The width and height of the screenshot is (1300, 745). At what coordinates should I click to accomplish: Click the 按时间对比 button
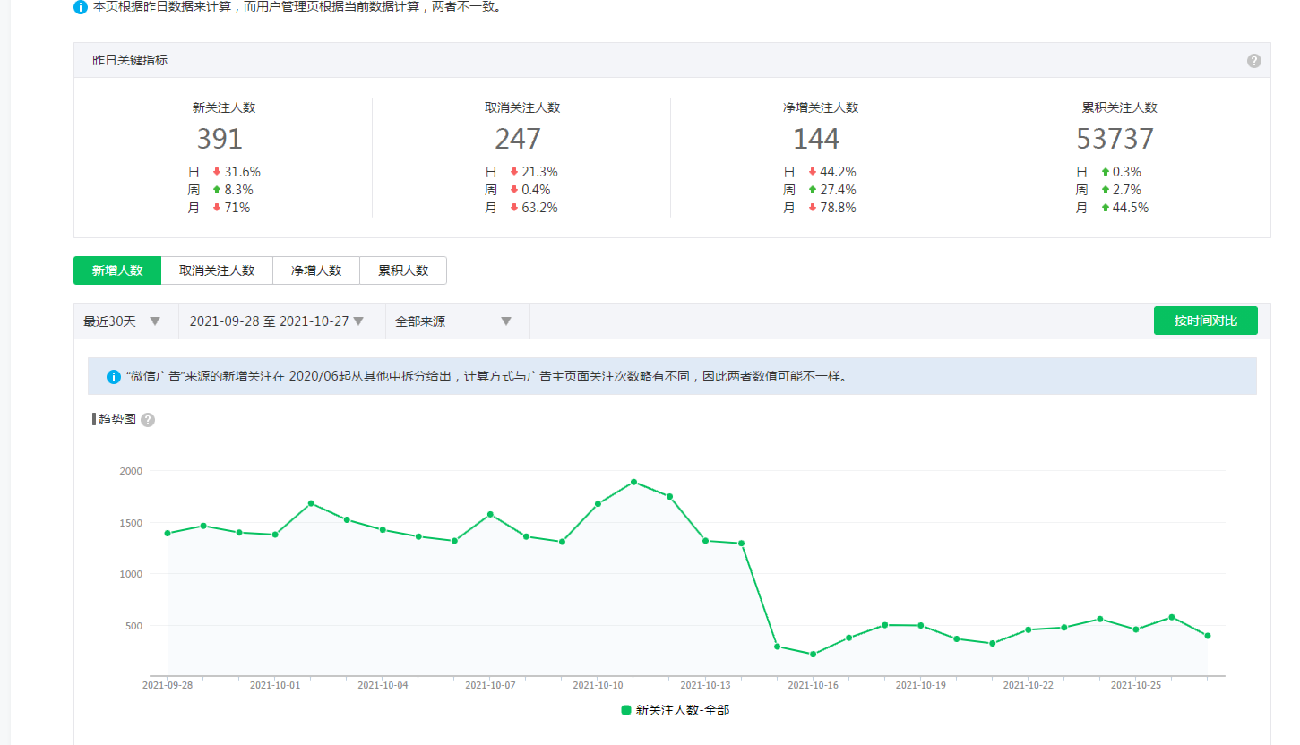1205,321
